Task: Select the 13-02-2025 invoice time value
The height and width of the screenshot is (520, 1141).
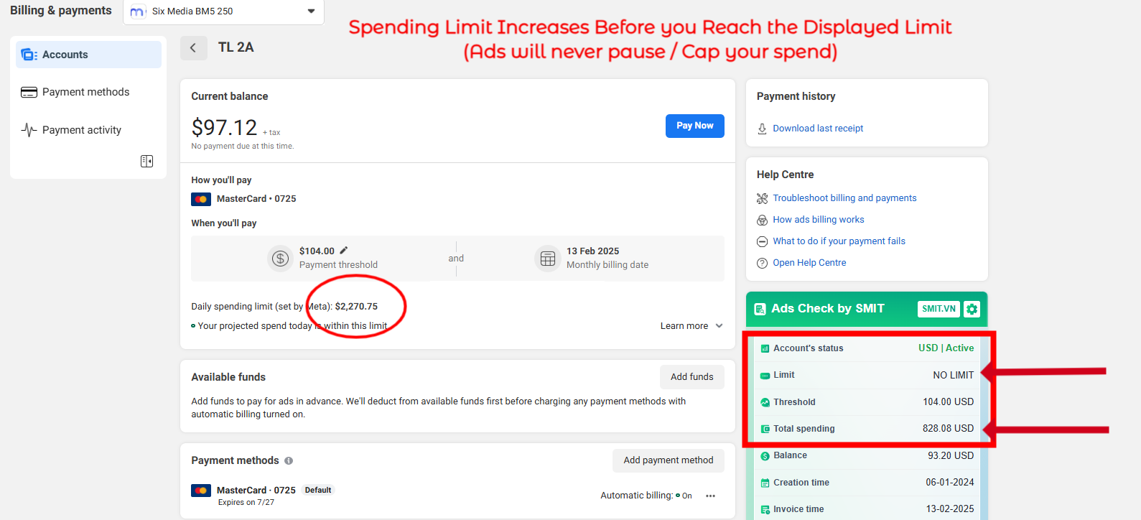Action: point(949,509)
